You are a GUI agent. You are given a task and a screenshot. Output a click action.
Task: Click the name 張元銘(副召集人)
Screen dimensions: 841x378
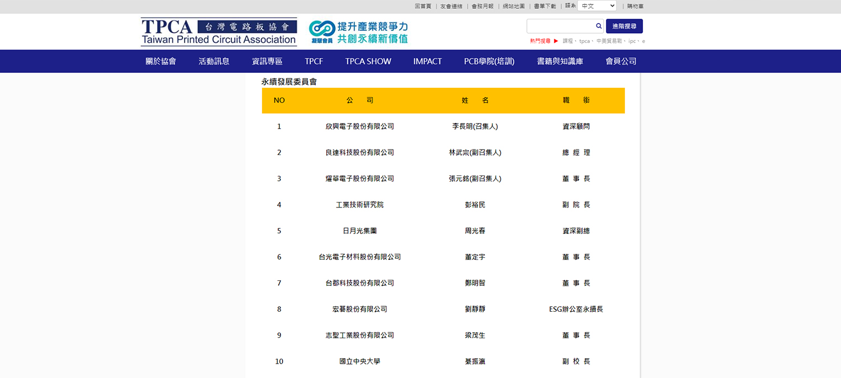point(476,179)
